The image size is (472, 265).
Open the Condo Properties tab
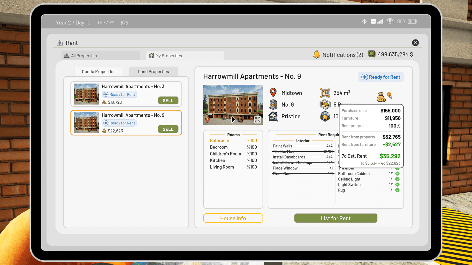click(x=99, y=72)
